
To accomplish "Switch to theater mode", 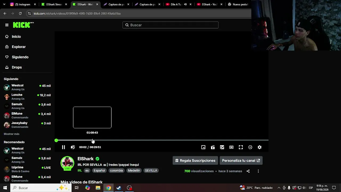I will click(231, 147).
